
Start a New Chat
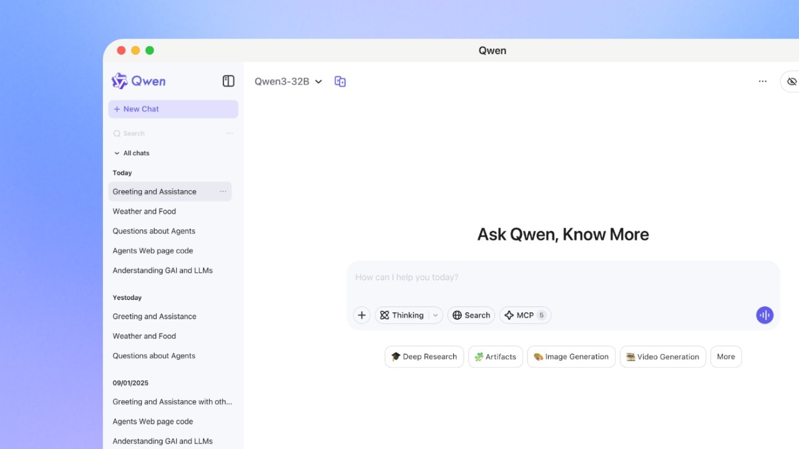pyautogui.click(x=173, y=109)
